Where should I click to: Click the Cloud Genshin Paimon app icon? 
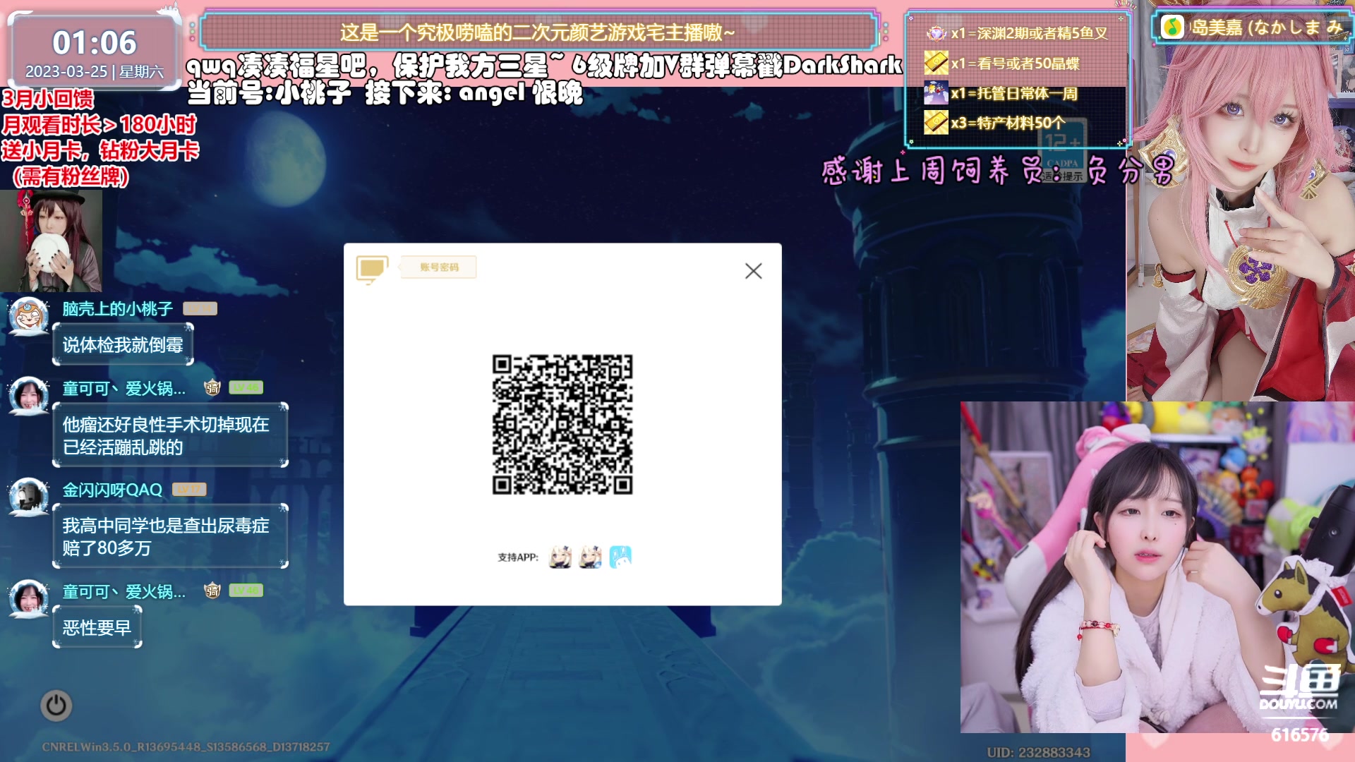pyautogui.click(x=590, y=557)
